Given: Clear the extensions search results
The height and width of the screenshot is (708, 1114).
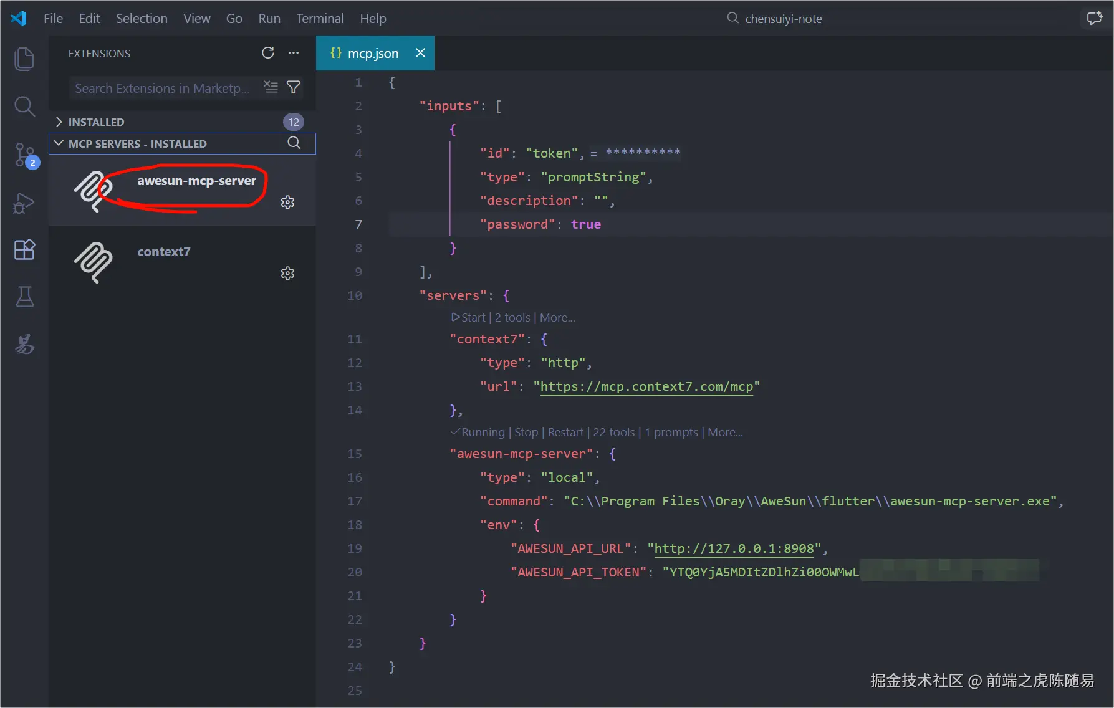Looking at the screenshot, I should pos(271,87).
